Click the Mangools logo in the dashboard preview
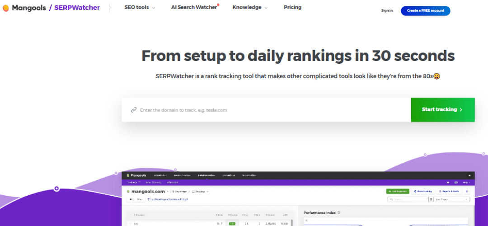Viewport: 488px width, 226px height. click(136, 175)
